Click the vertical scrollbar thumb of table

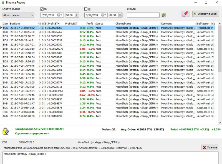tap(220, 48)
